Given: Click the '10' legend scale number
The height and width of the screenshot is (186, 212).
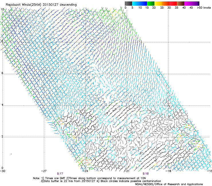Looking at the screenshot, I should (140, 7).
